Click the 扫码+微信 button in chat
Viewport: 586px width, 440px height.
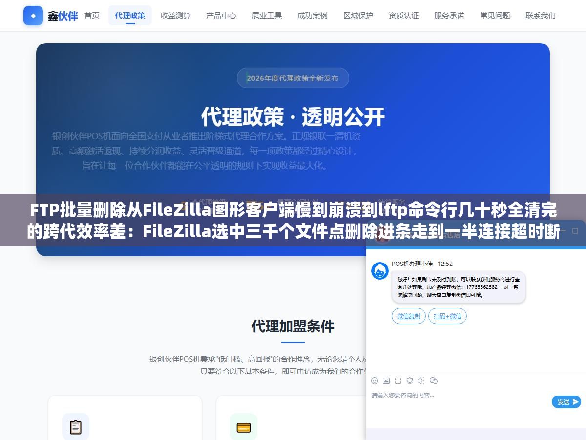448,316
